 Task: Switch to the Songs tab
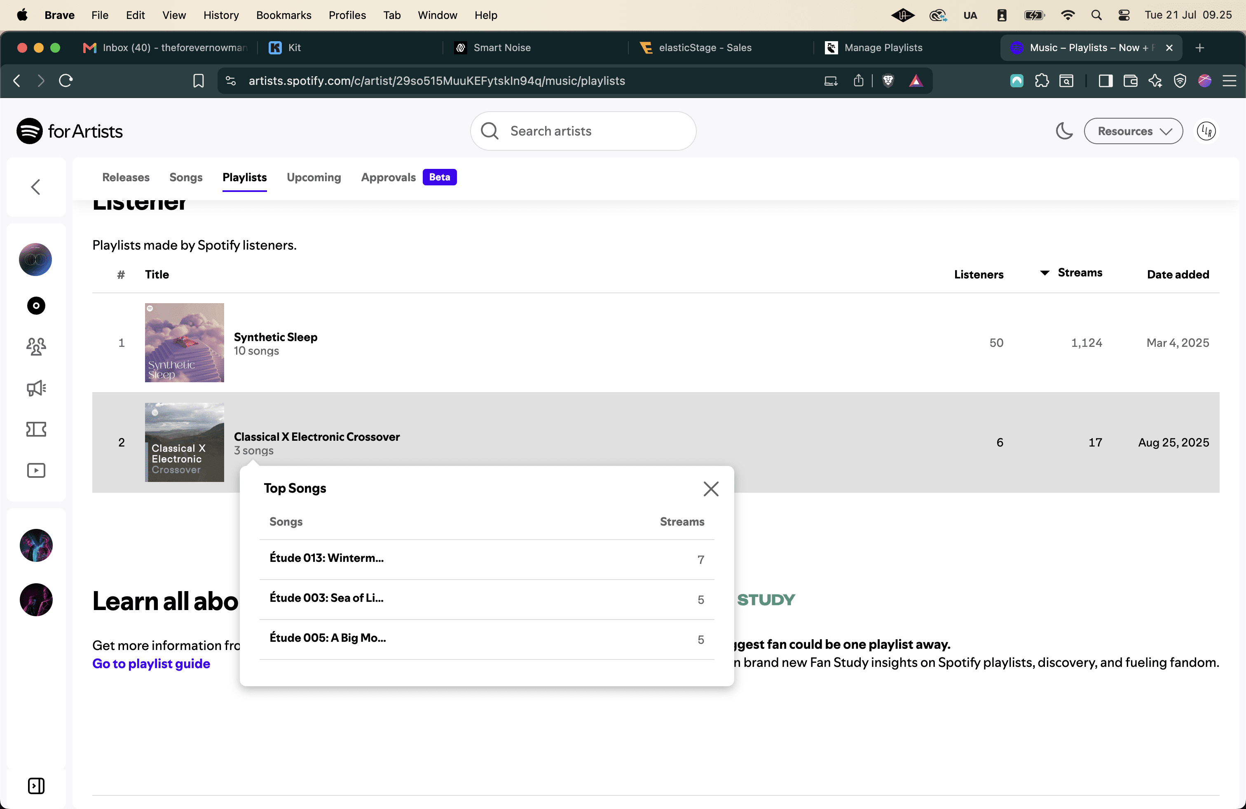coord(186,177)
